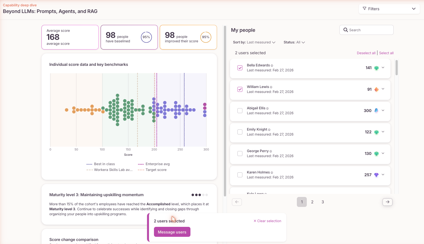Click the blue badge icon for Abigail Ellis

coord(376,110)
